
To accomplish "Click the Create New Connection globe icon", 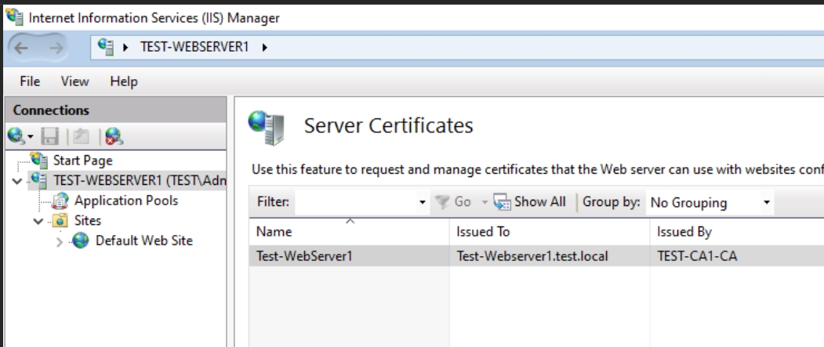I will [16, 137].
